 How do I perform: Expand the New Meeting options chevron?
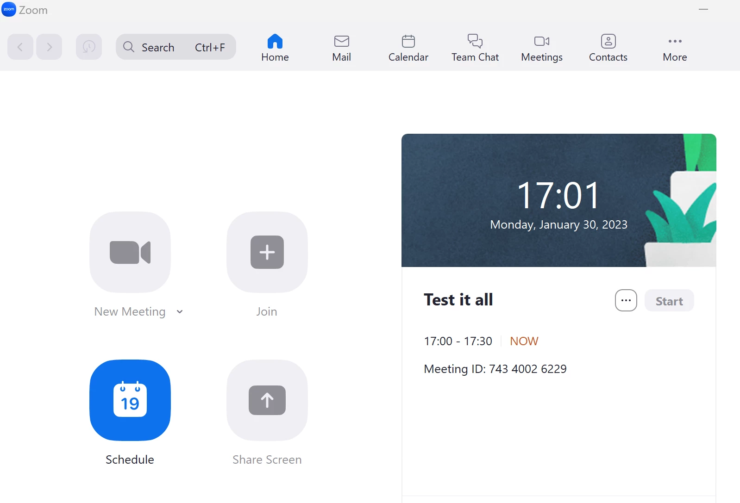[180, 312]
